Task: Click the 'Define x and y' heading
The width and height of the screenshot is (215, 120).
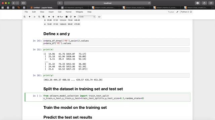Action: (56, 34)
